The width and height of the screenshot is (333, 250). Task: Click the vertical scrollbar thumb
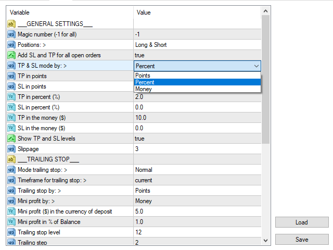pos(265,79)
